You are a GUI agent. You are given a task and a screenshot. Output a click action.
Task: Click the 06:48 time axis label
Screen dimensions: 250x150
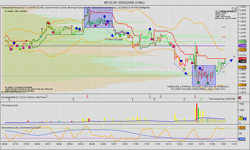point(4,144)
